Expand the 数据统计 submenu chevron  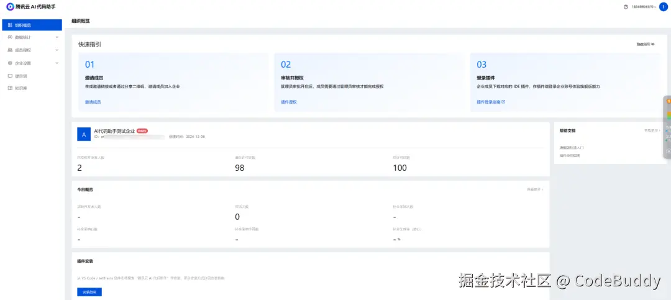click(x=57, y=37)
